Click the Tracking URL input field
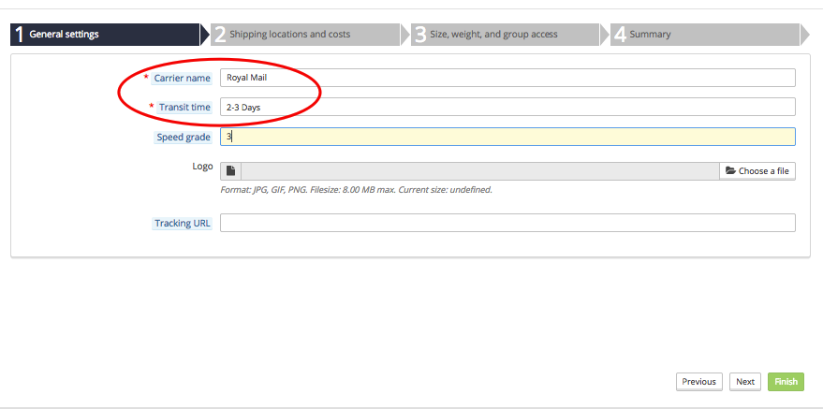 point(507,223)
